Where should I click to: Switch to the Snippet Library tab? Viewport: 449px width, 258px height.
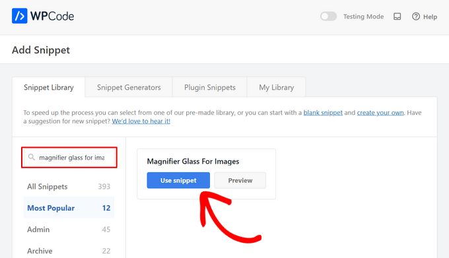tap(49, 87)
